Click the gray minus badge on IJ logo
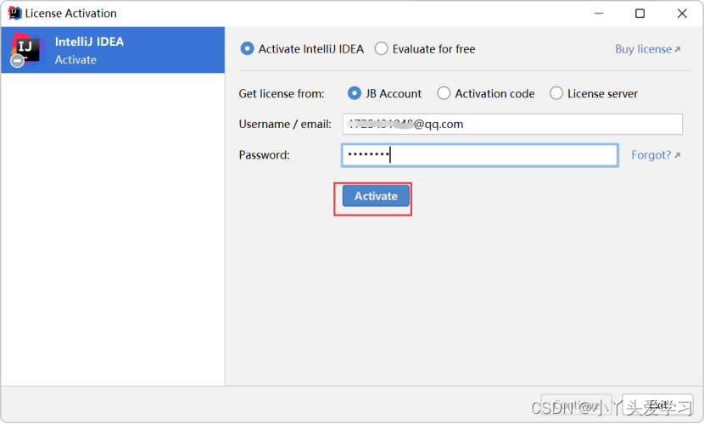This screenshot has width=704, height=424. point(17,60)
